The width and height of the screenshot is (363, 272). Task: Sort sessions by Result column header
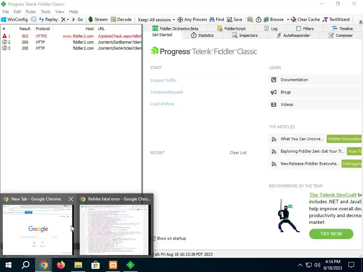pos(25,29)
